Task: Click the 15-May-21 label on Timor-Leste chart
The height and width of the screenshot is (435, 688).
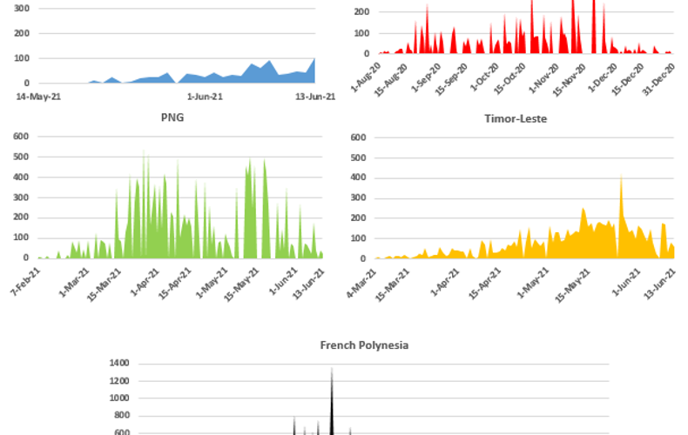Action: (572, 285)
